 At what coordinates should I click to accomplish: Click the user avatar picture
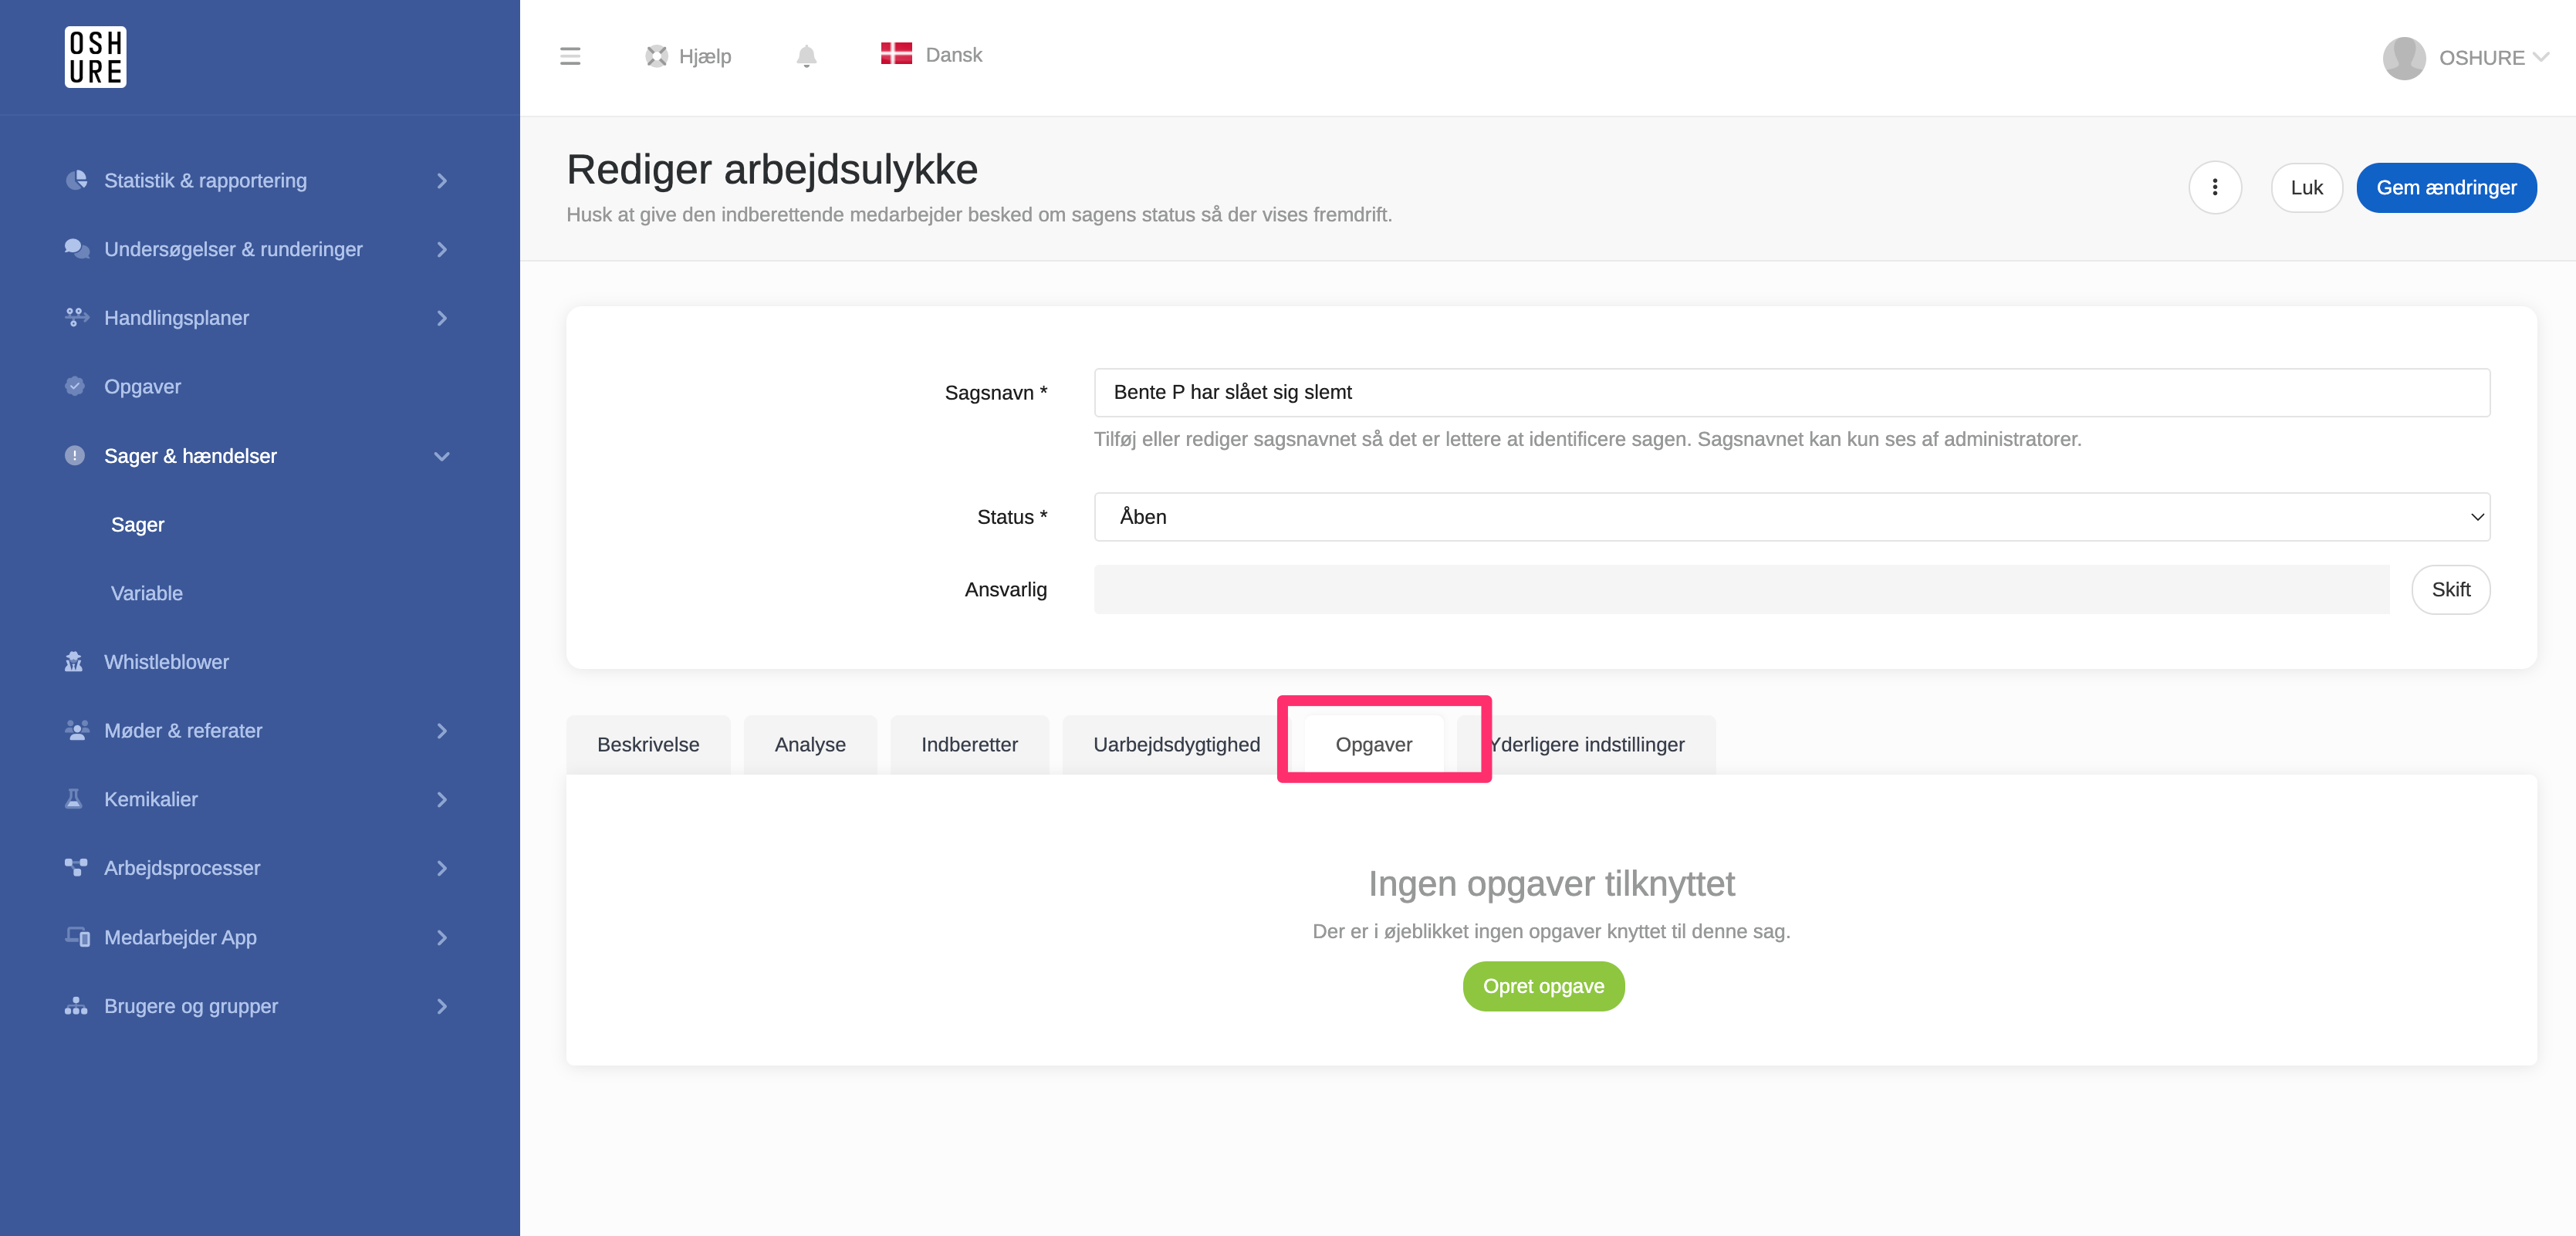pos(2404,58)
